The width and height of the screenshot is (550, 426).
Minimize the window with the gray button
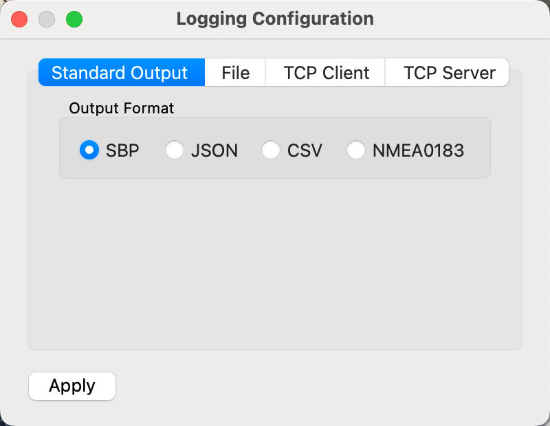(x=47, y=19)
